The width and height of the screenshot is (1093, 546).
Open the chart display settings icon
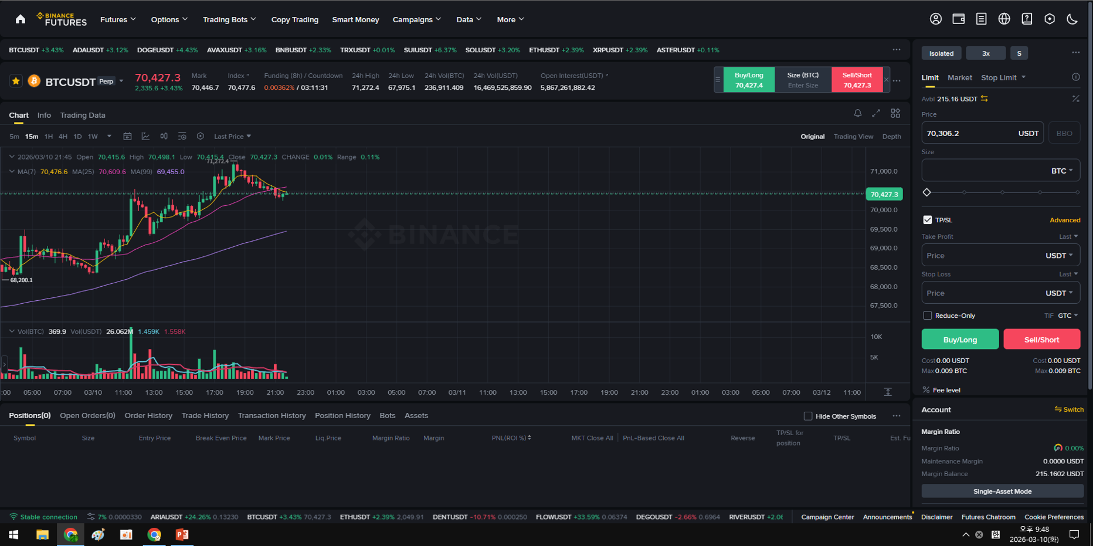pos(182,136)
